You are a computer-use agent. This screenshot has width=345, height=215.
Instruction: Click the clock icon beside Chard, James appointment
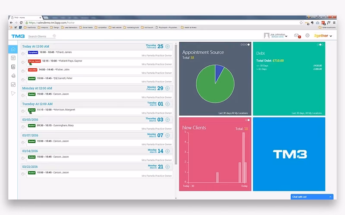(x=23, y=53)
